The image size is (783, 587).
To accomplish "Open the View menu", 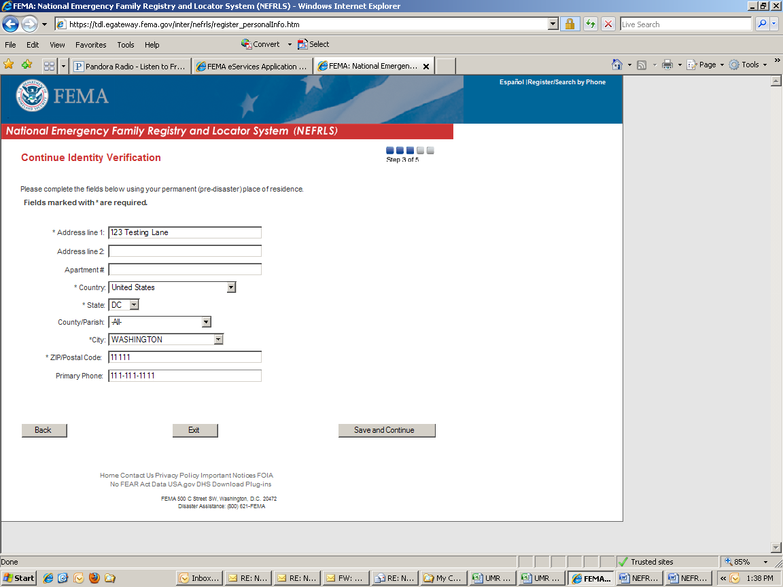I will [57, 45].
